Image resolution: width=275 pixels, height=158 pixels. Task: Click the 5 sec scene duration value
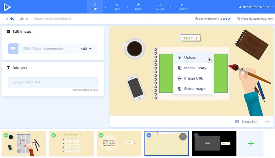[224, 19]
